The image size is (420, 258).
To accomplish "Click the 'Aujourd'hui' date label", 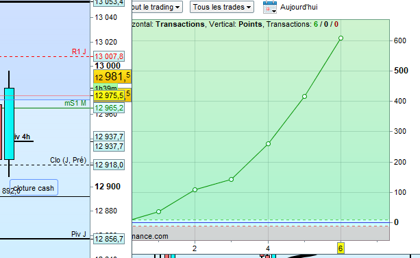I will coord(299,7).
